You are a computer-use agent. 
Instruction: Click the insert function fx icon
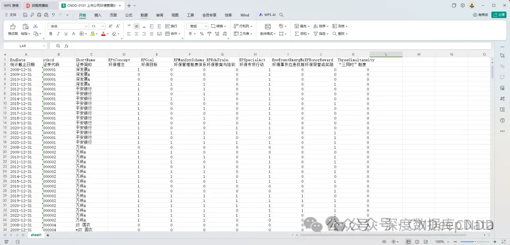point(67,46)
